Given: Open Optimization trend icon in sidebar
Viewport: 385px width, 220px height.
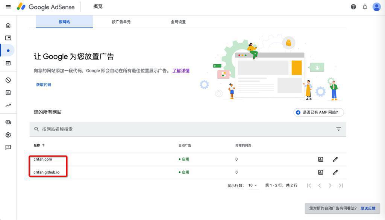Looking at the screenshot, I should tap(8, 105).
